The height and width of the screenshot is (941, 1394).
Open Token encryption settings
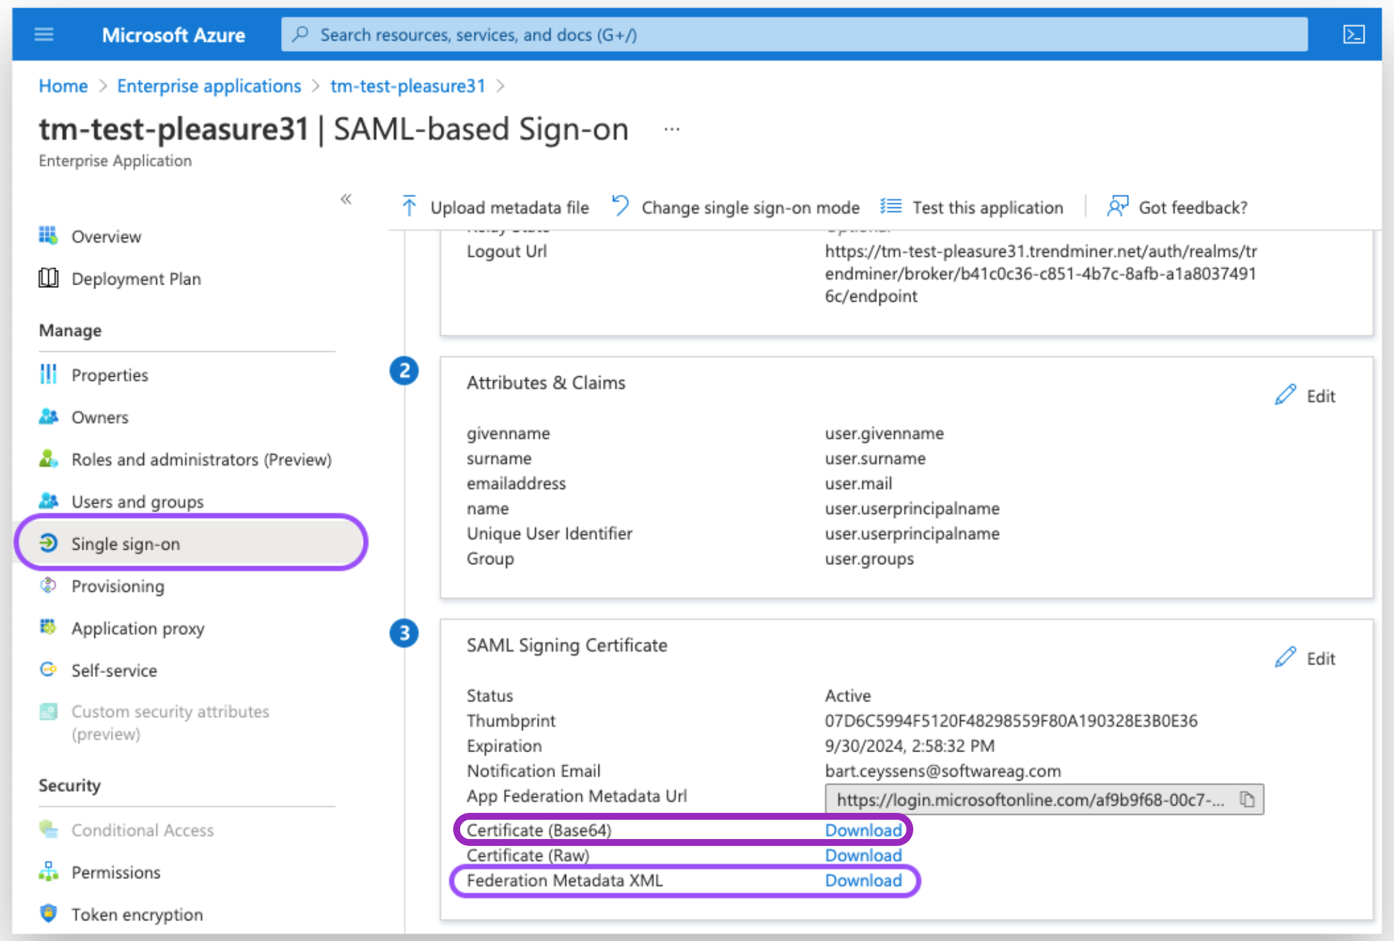tap(136, 914)
